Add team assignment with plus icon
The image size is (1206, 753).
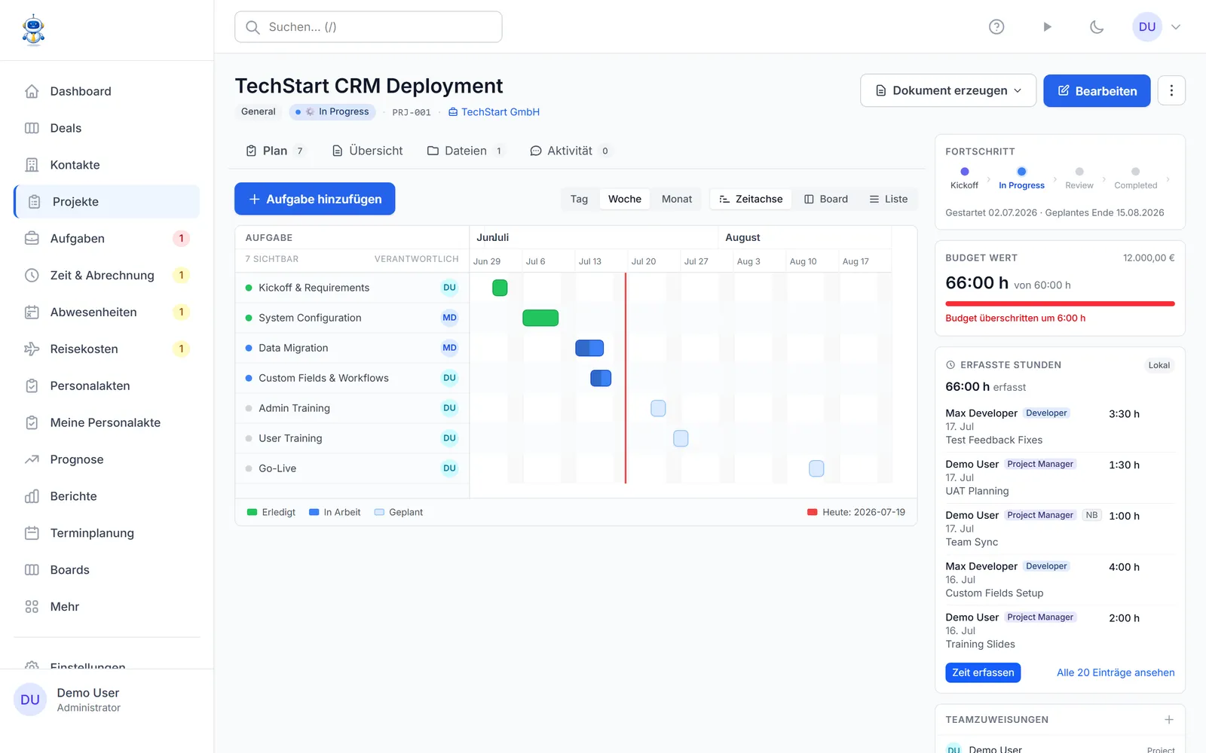pyautogui.click(x=1169, y=720)
